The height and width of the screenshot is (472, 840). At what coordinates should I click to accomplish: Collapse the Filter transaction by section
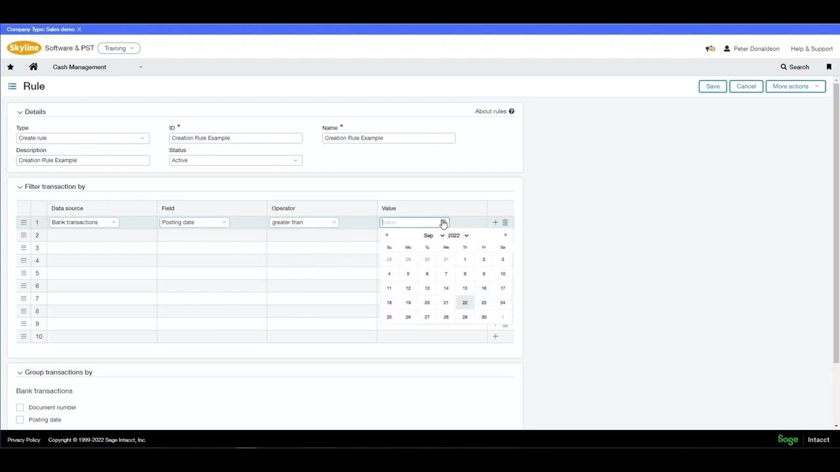point(20,187)
